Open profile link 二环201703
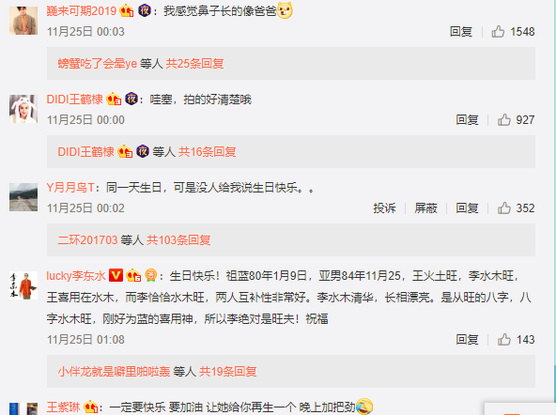Viewport: 556px width, 415px height. pos(87,240)
